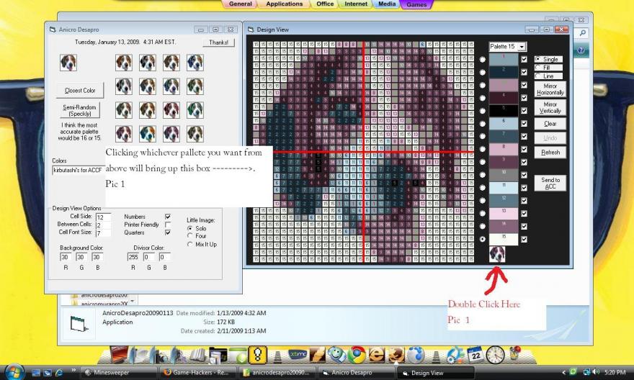Click the Clear button
634x380 pixels.
pyautogui.click(x=550, y=124)
